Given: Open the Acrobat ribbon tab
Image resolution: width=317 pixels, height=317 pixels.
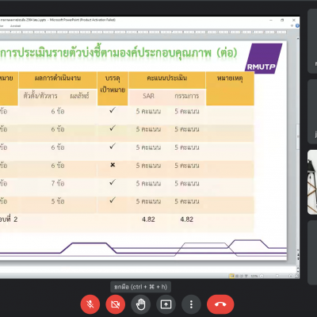Looking at the screenshot, I should 15,26.
